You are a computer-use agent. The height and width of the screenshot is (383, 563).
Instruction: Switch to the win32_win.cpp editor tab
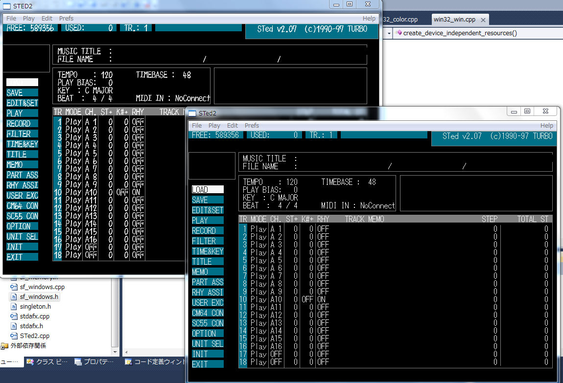point(454,20)
